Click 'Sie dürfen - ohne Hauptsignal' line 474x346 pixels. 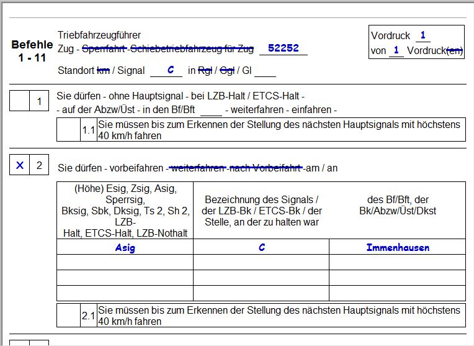click(181, 96)
